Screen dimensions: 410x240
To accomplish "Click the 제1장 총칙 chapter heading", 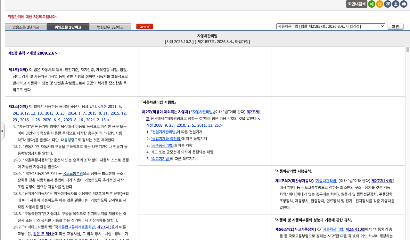I will 33,53.
